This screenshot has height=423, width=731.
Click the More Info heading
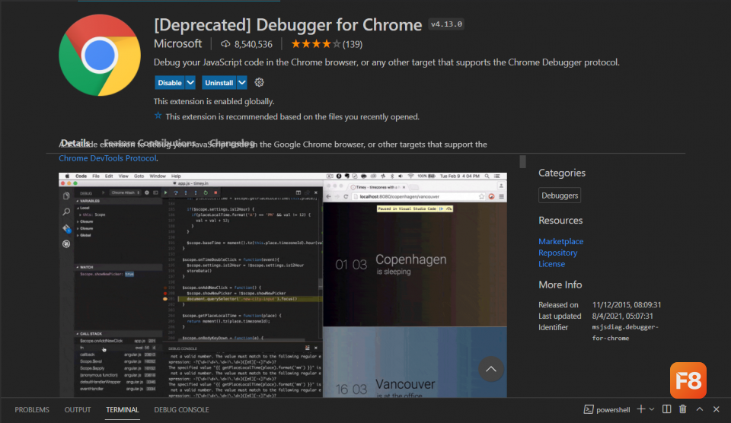[x=560, y=285]
